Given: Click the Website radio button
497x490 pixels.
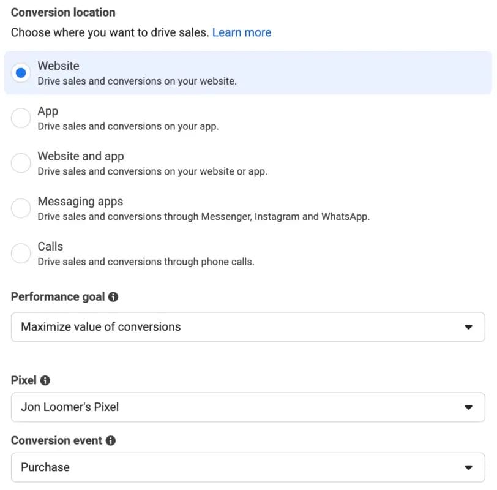Looking at the screenshot, I should (20, 72).
